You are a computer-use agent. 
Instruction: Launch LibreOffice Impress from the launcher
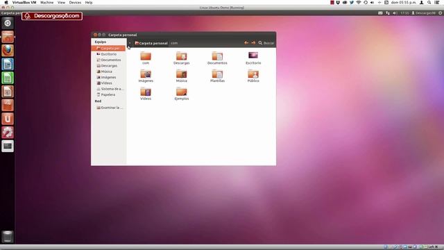point(8,92)
